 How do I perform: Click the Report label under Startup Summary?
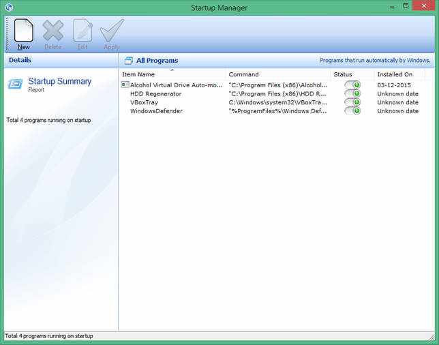(x=36, y=89)
